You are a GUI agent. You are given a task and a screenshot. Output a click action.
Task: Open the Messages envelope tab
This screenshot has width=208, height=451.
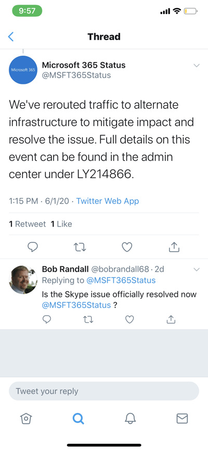click(182, 419)
